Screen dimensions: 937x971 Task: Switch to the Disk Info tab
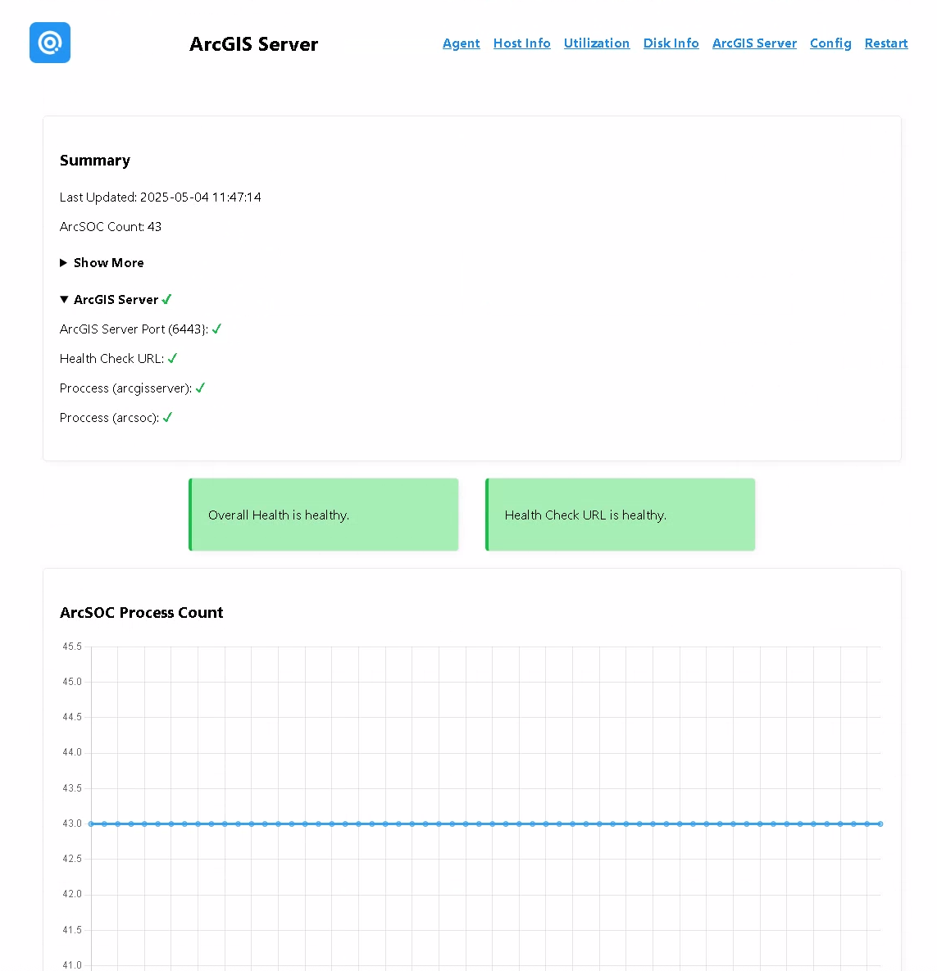pos(671,43)
